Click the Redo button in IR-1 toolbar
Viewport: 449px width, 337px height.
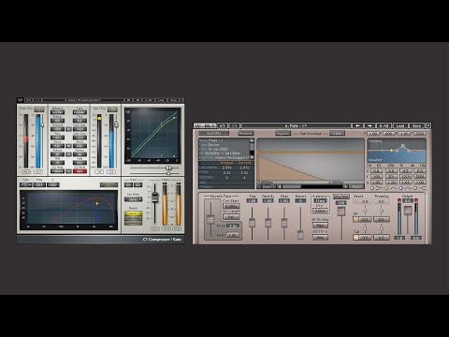[235, 125]
